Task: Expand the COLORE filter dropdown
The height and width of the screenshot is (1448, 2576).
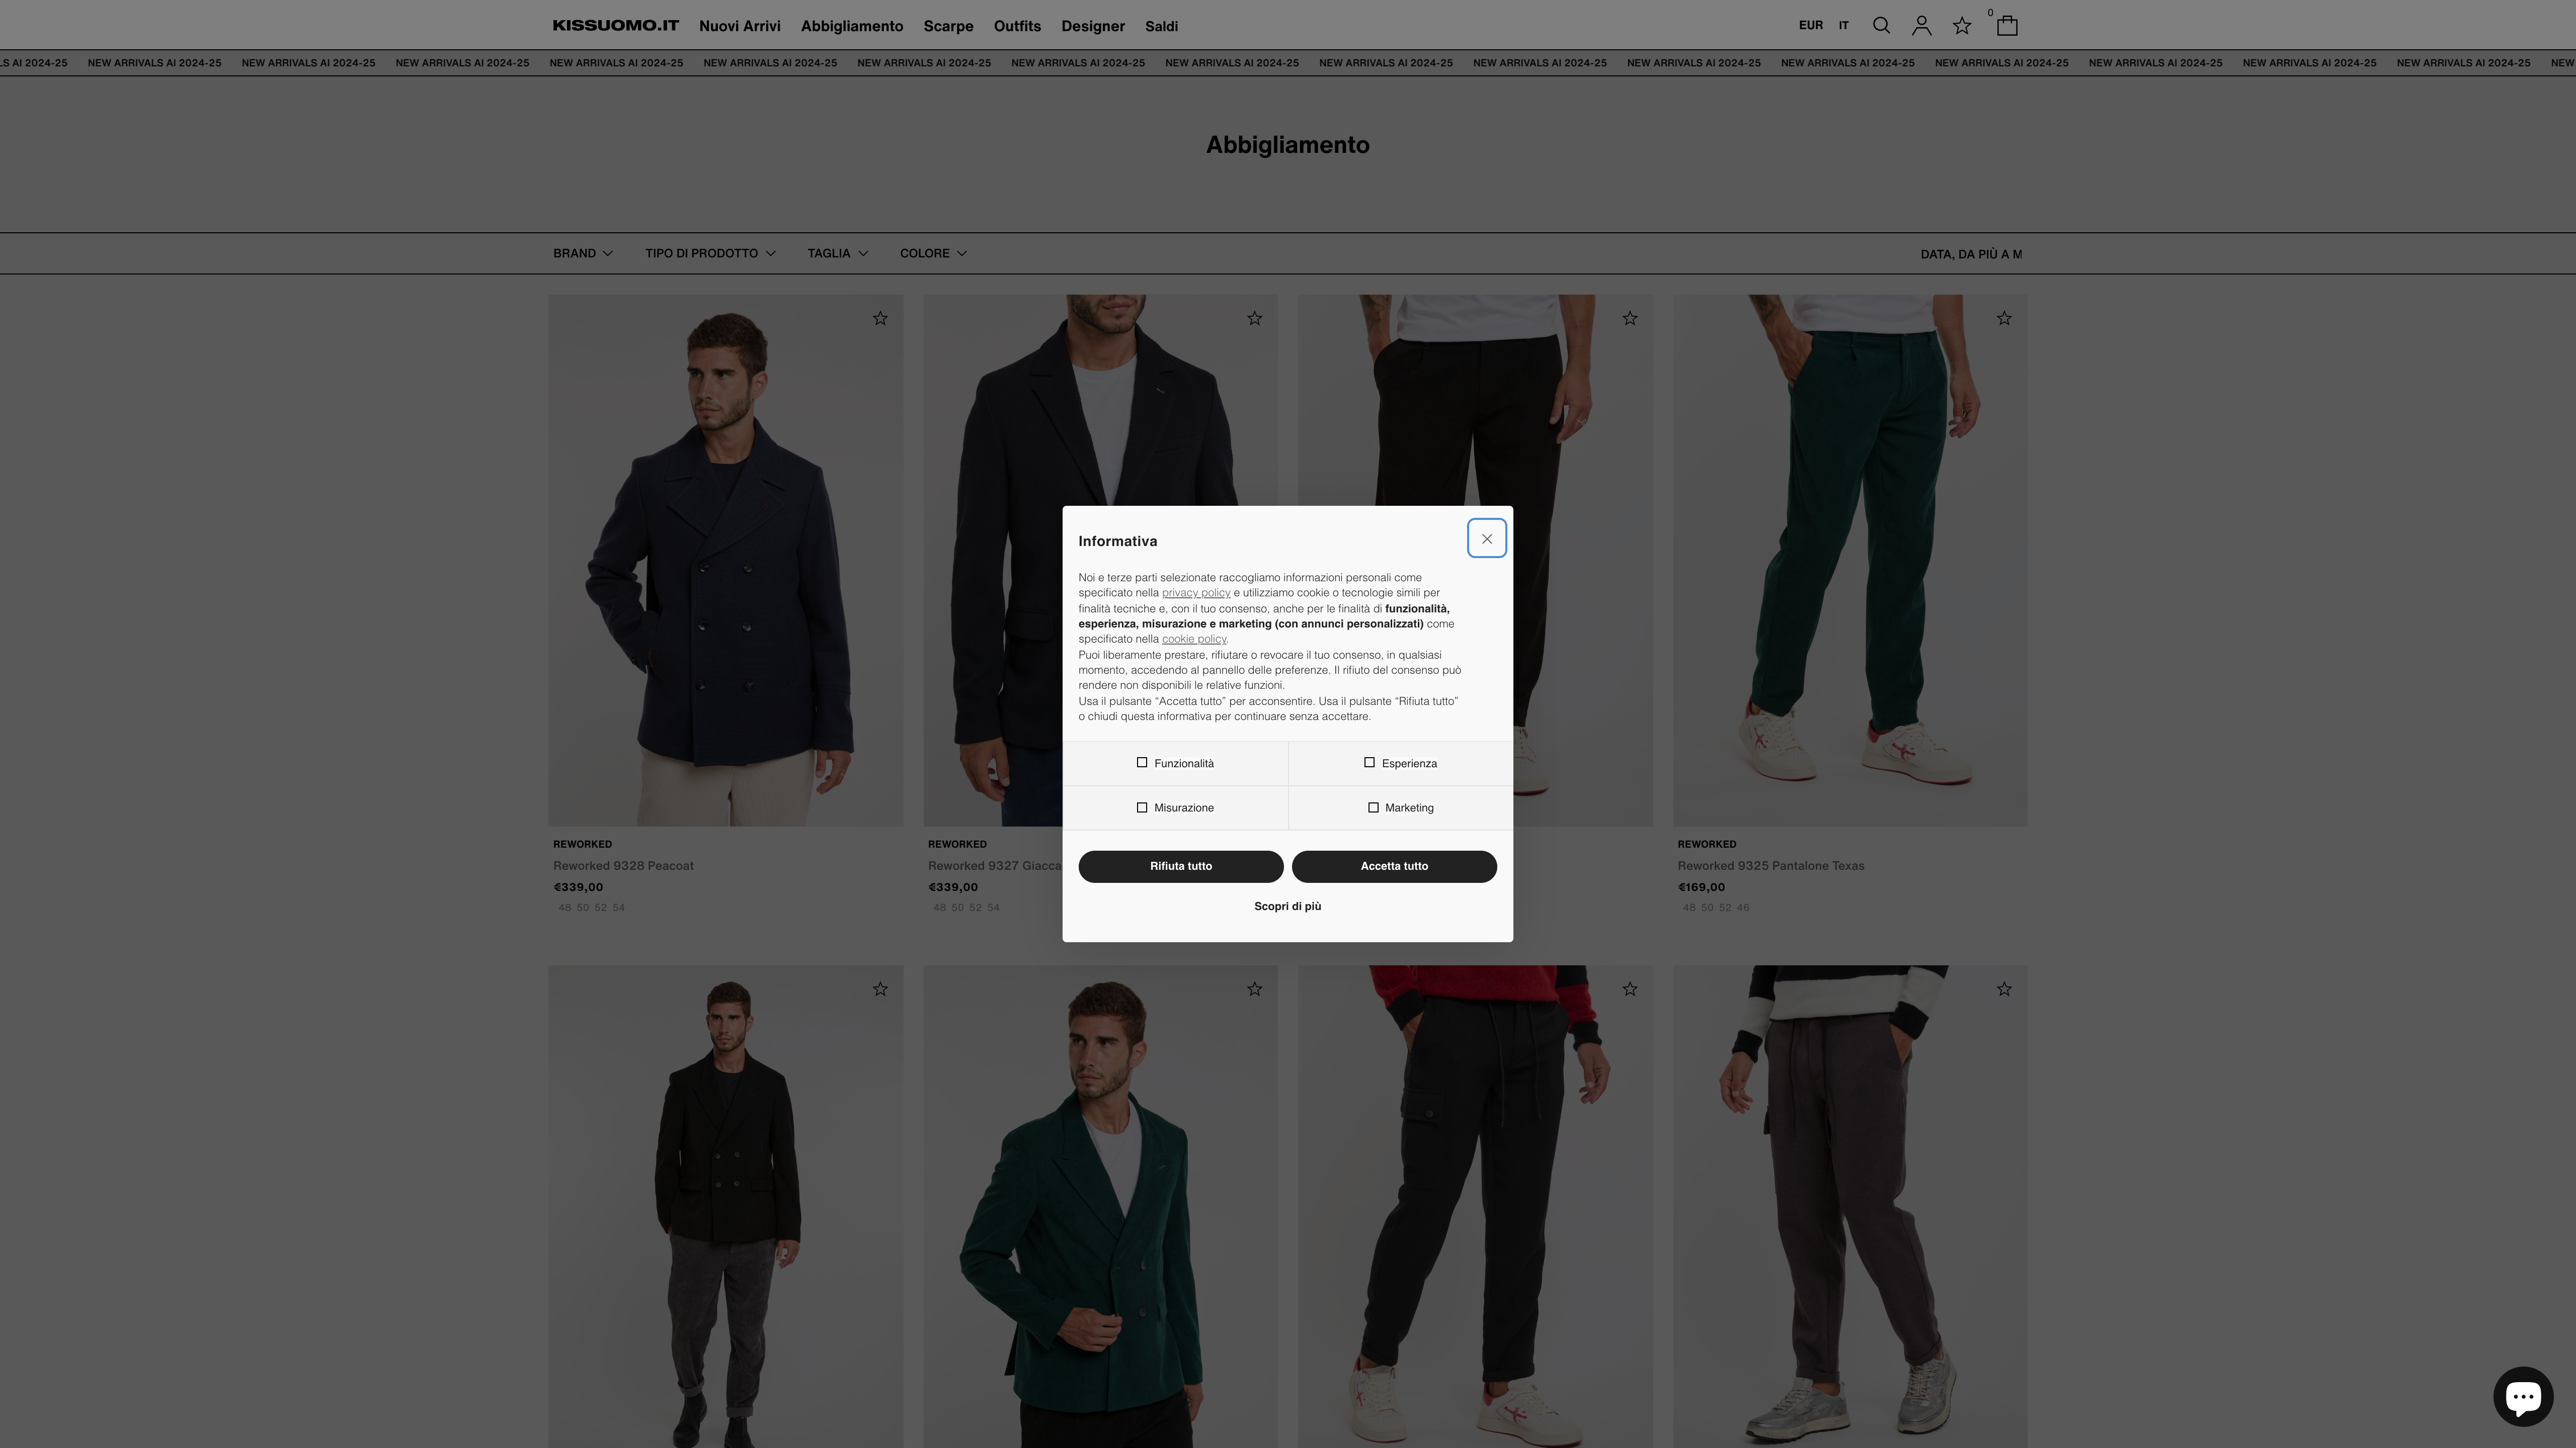Action: tap(932, 253)
